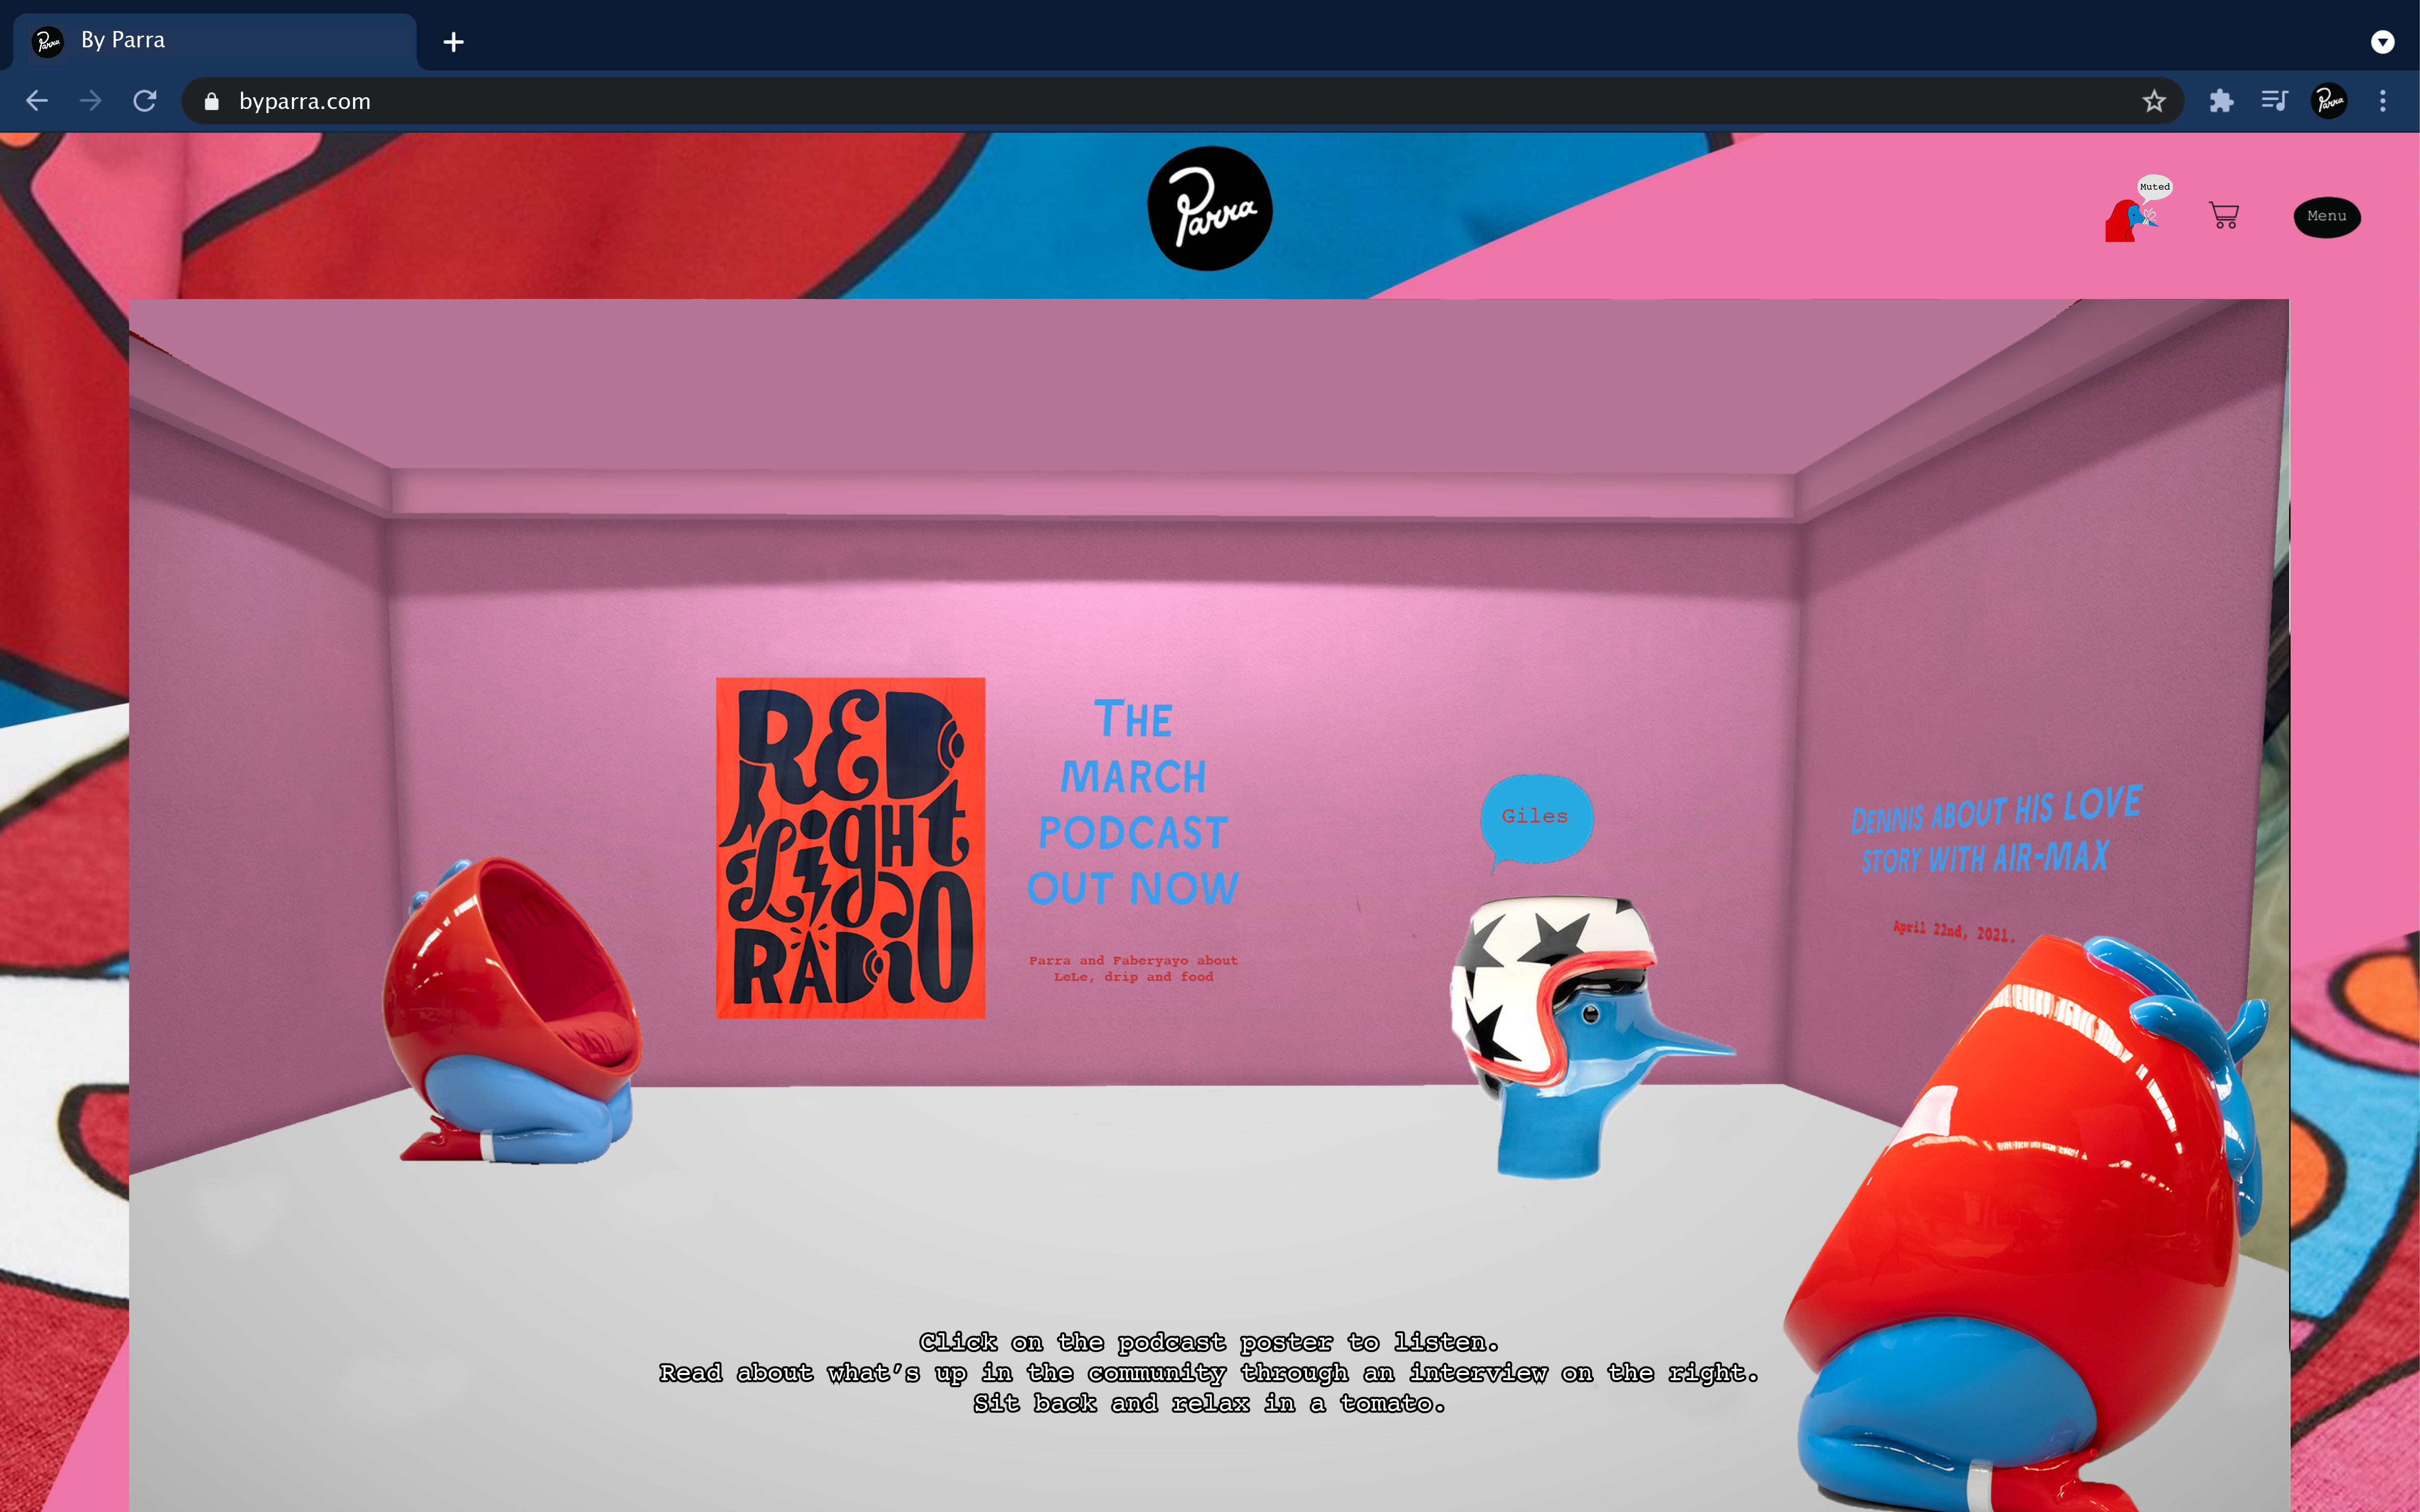The image size is (2420, 1512).
Task: Open the Menu button
Action: (x=2326, y=216)
